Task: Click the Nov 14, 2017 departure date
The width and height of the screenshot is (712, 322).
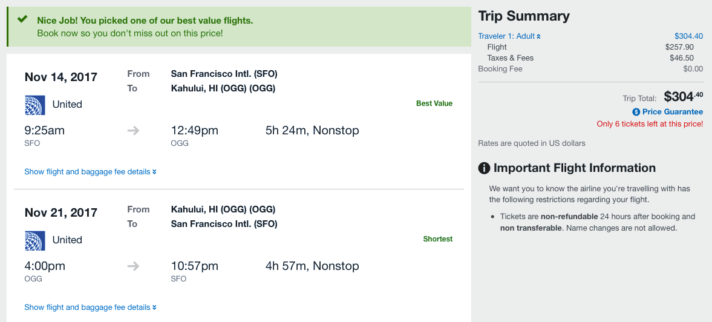Action: [60, 77]
